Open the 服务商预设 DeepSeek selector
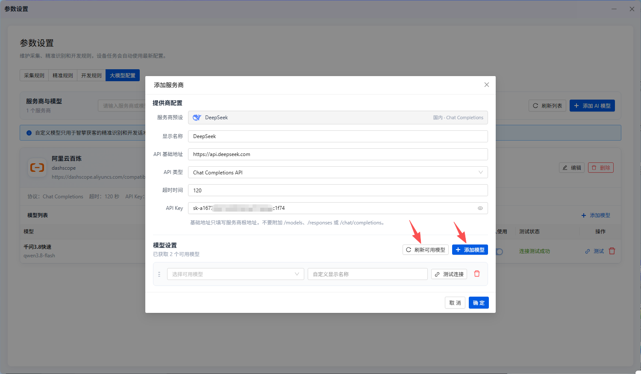The width and height of the screenshot is (641, 374). pyautogui.click(x=338, y=118)
